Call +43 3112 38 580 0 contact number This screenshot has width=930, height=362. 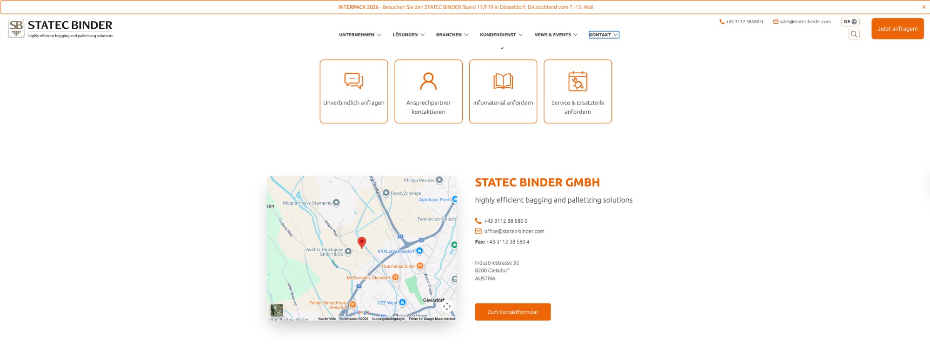[x=505, y=221]
